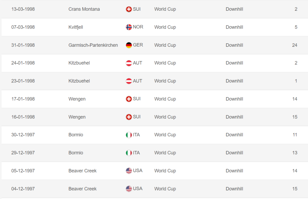Click Italian flag in 30-12-1997 Bormio row
Screen dimensions: 308x199
coord(129,135)
